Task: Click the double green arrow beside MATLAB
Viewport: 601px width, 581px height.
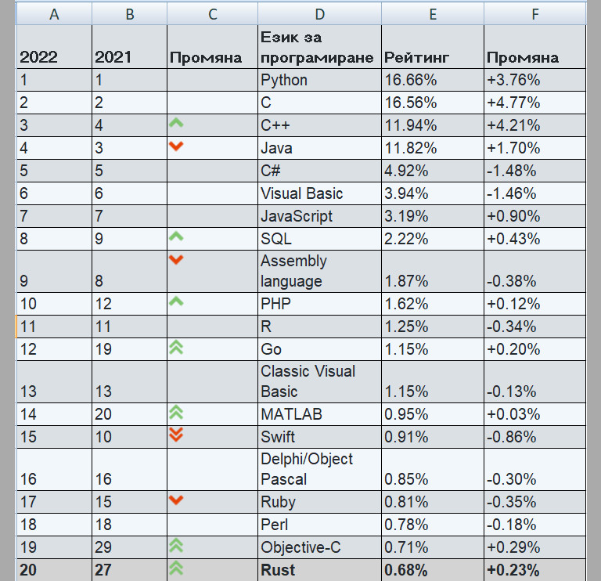Action: coord(177,412)
